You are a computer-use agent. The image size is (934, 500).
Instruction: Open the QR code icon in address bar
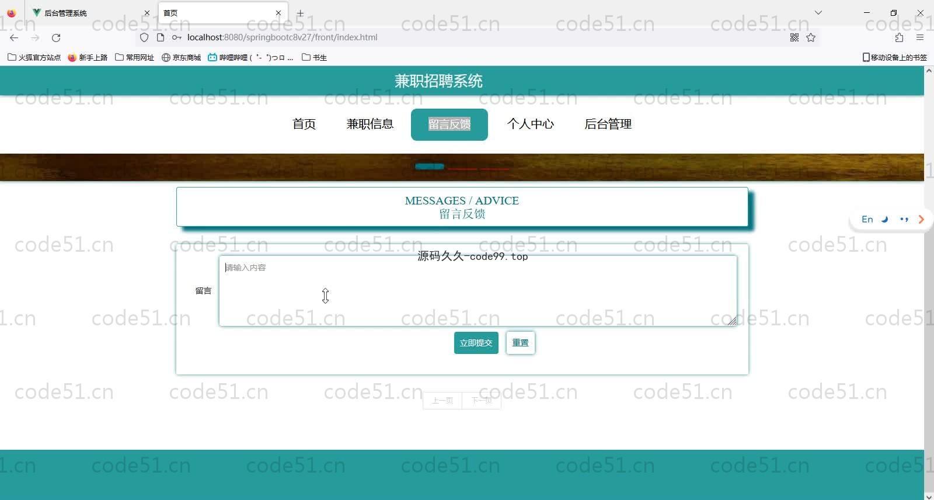click(794, 37)
